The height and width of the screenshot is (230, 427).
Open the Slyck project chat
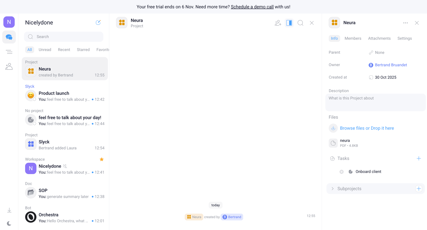65,142
